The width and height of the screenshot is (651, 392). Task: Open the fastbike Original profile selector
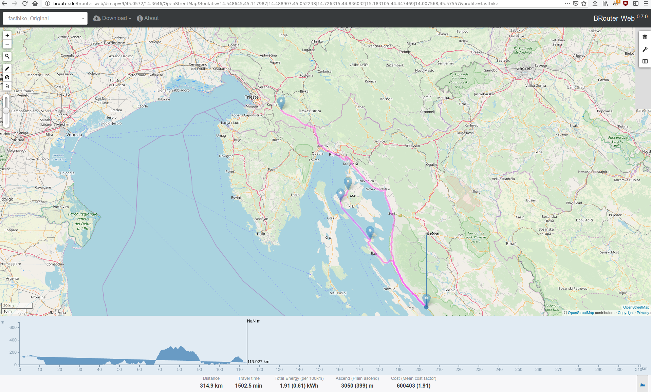click(45, 18)
